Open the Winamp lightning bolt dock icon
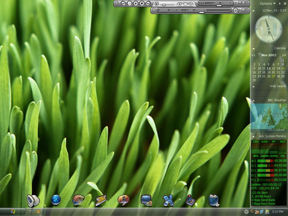 (100, 200)
